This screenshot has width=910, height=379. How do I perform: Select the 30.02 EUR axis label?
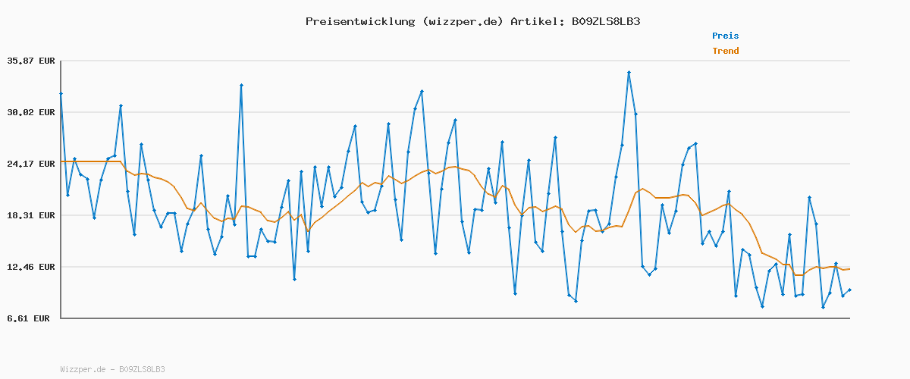coord(32,112)
